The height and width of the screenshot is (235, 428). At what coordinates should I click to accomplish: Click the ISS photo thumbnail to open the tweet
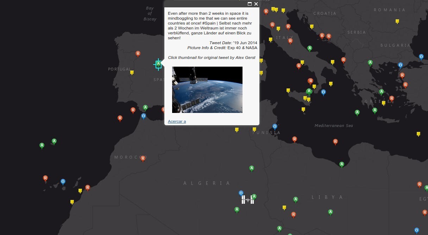click(x=207, y=89)
